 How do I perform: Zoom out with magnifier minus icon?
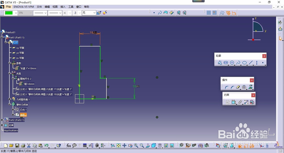point(142,145)
